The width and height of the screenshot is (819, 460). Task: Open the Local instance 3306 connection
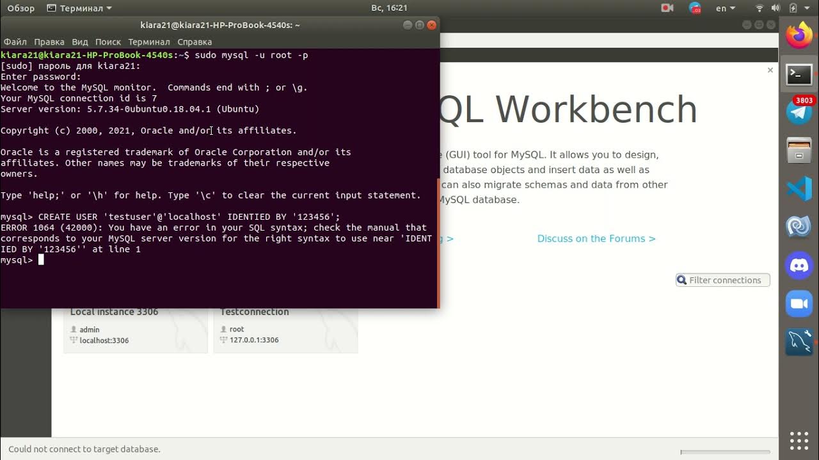coord(136,329)
